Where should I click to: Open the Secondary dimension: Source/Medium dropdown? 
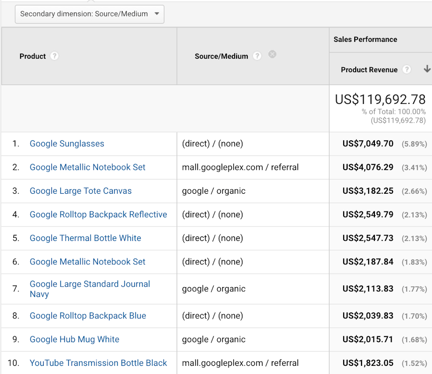tap(90, 14)
